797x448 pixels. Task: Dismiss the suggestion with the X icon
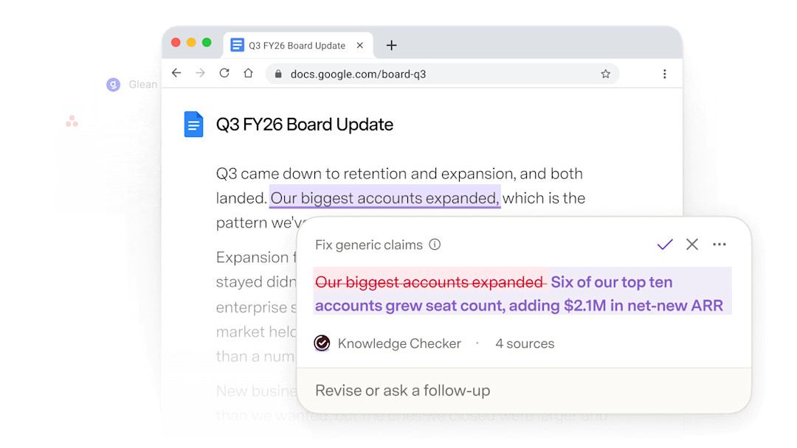point(691,245)
